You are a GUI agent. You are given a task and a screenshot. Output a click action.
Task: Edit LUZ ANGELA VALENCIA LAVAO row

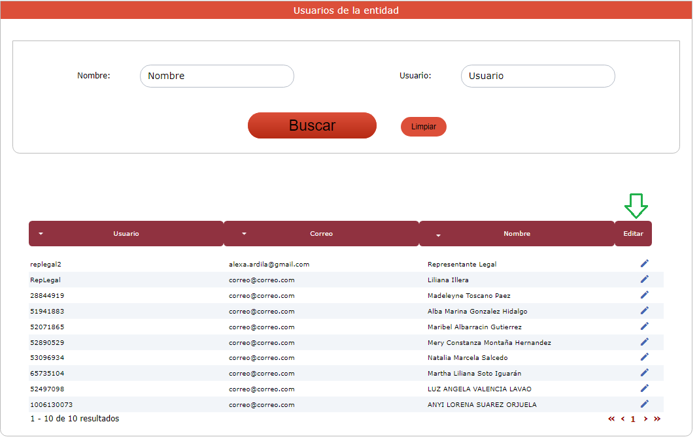[644, 388]
